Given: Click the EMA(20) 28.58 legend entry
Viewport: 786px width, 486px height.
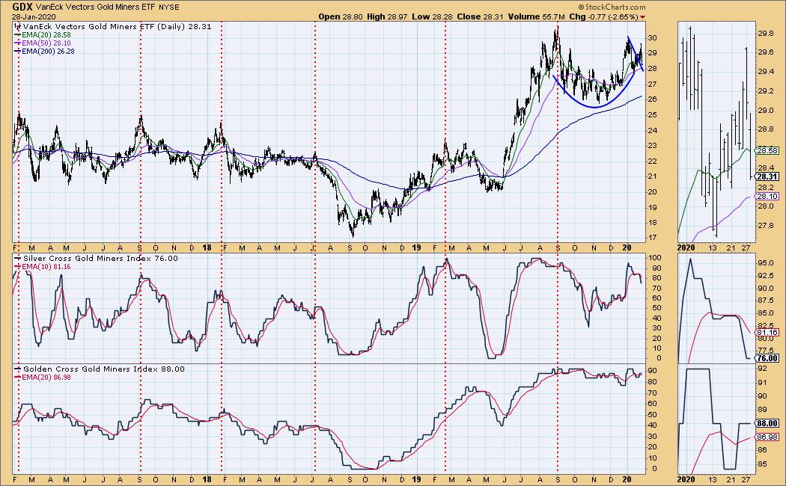Looking at the screenshot, I should 43,35.
